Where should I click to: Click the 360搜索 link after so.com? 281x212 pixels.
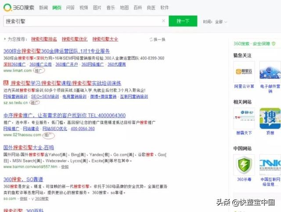[42, 198]
